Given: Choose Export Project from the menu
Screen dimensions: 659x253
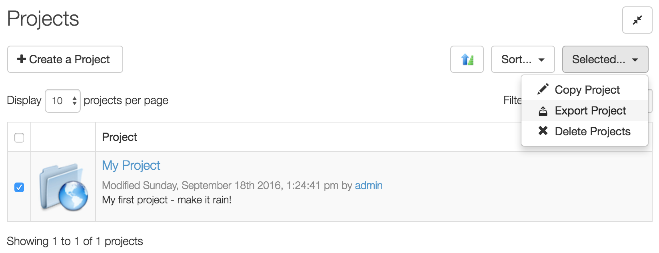Looking at the screenshot, I should coord(585,110).
